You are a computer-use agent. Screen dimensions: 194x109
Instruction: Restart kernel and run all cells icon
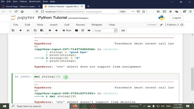click(x=89, y=30)
